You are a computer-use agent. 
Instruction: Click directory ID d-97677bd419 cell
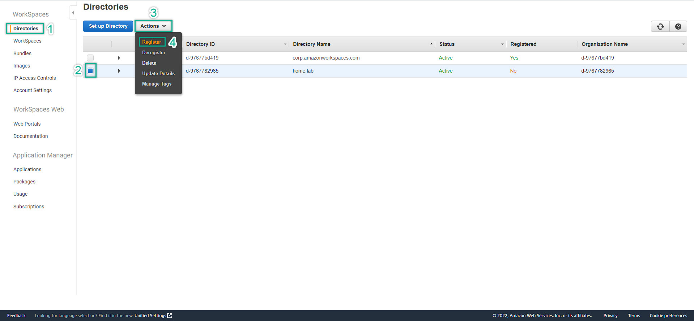pos(202,58)
